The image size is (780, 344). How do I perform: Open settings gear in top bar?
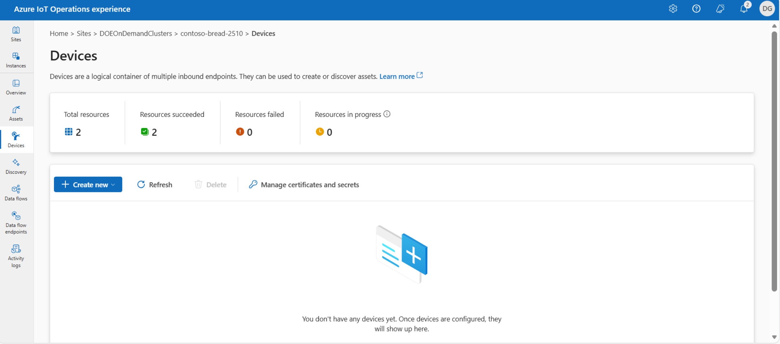(673, 9)
